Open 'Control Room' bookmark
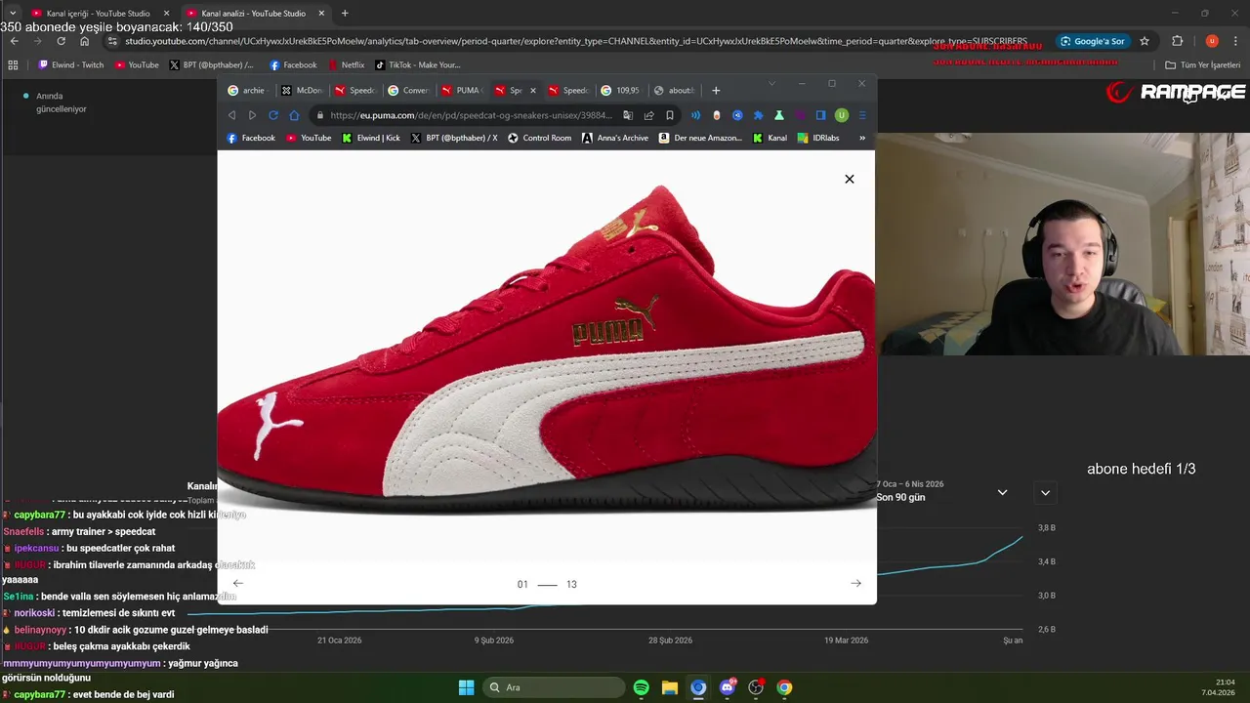 539,138
